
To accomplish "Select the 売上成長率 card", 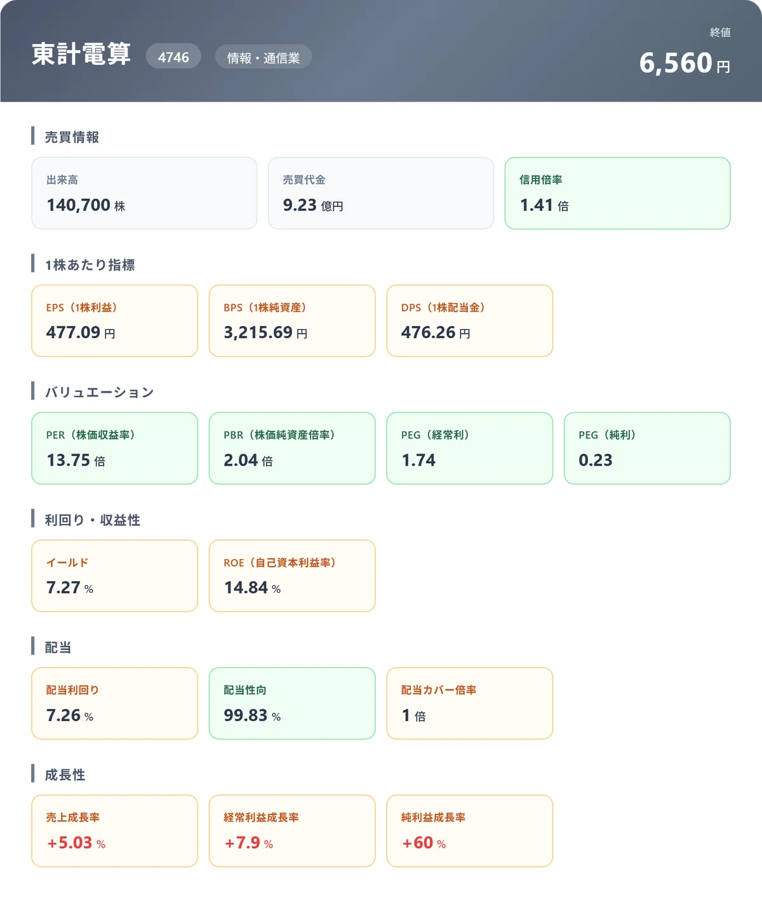I will pyautogui.click(x=115, y=831).
